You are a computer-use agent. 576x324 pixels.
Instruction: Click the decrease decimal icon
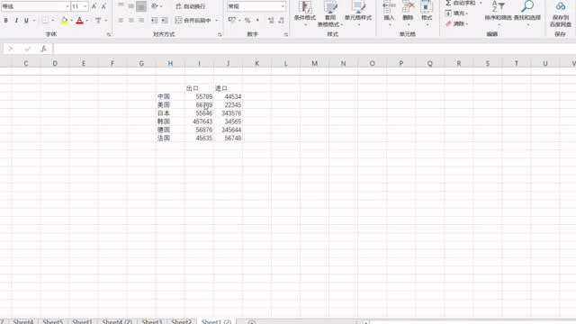(281, 21)
